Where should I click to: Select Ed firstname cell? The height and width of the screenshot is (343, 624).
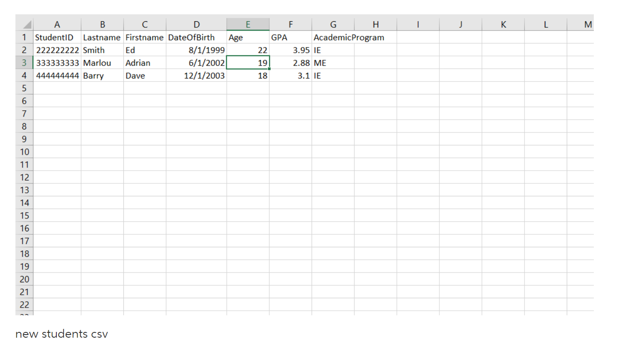click(145, 50)
